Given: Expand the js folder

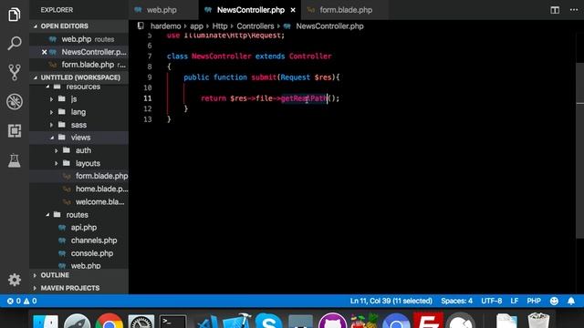Looking at the screenshot, I should 74,99.
